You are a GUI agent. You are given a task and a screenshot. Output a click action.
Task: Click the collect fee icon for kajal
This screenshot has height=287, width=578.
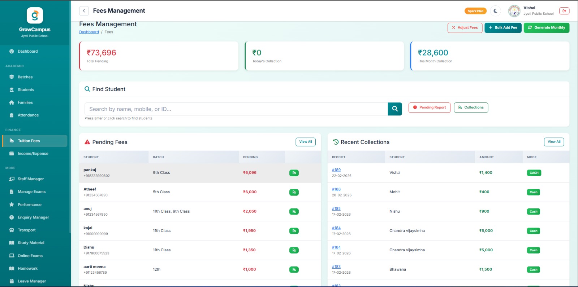pyautogui.click(x=294, y=231)
